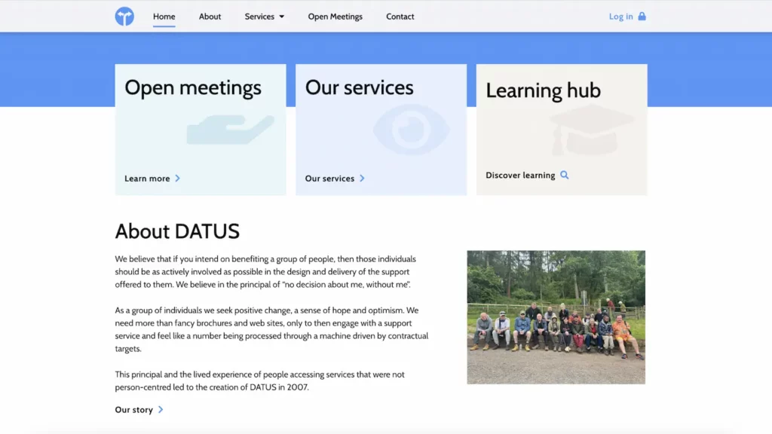Expand the Services dropdown arrow
The image size is (772, 434).
(282, 17)
